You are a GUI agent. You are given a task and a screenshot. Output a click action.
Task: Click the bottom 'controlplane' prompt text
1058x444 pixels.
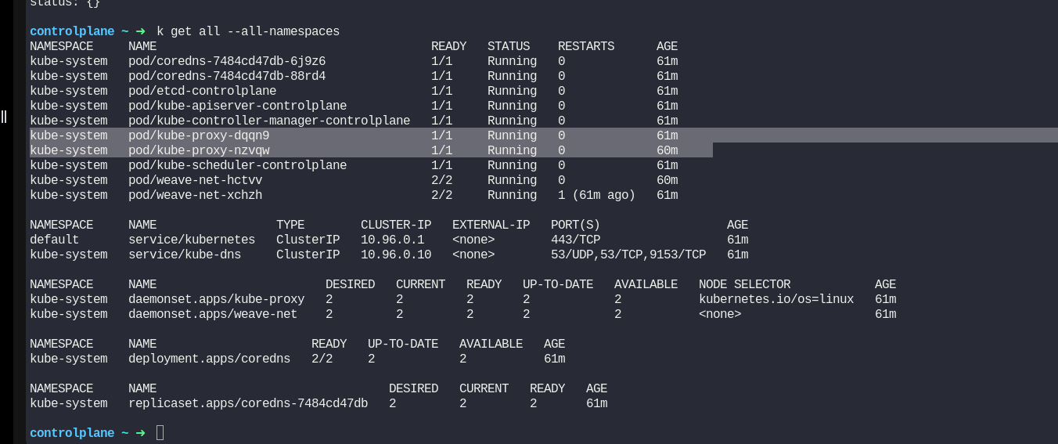tap(72, 433)
